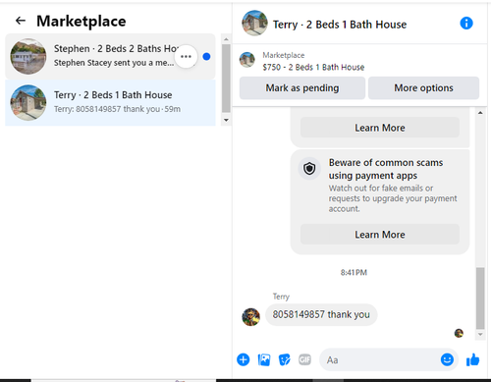Select the Stephen 2 Beds 2 Baths conversation
The image size is (491, 382).
pos(110,56)
